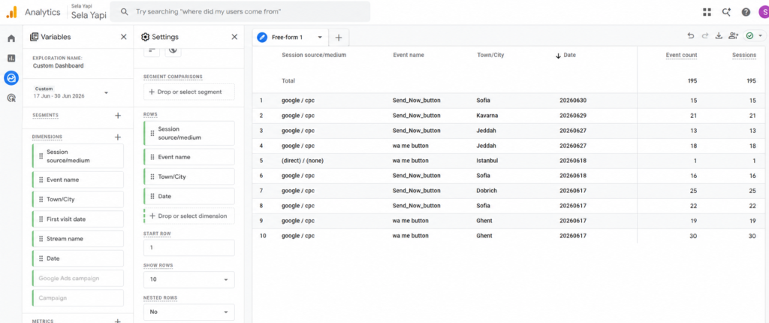The image size is (769, 323).
Task: Expand the data quality indicator dropdown arrow
Action: click(761, 36)
